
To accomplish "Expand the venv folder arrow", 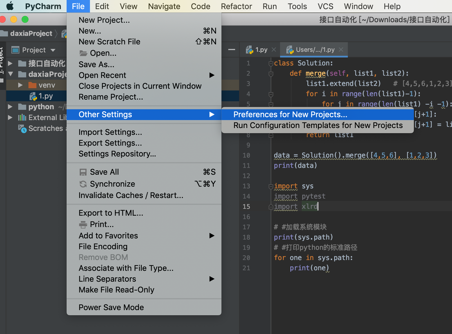I will tap(20, 85).
